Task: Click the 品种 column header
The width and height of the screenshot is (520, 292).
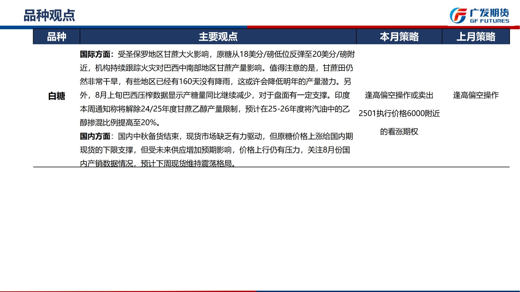Action: coord(57,37)
